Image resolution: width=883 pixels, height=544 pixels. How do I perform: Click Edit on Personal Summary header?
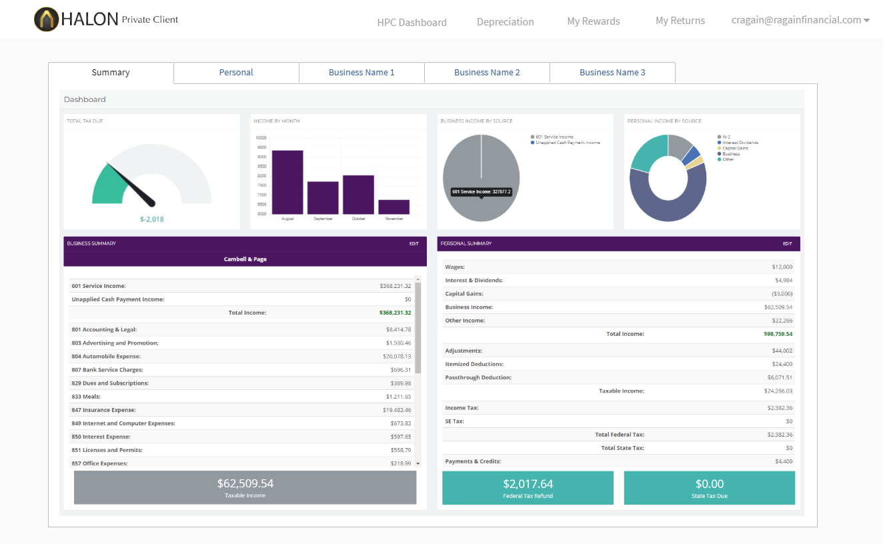click(x=788, y=244)
